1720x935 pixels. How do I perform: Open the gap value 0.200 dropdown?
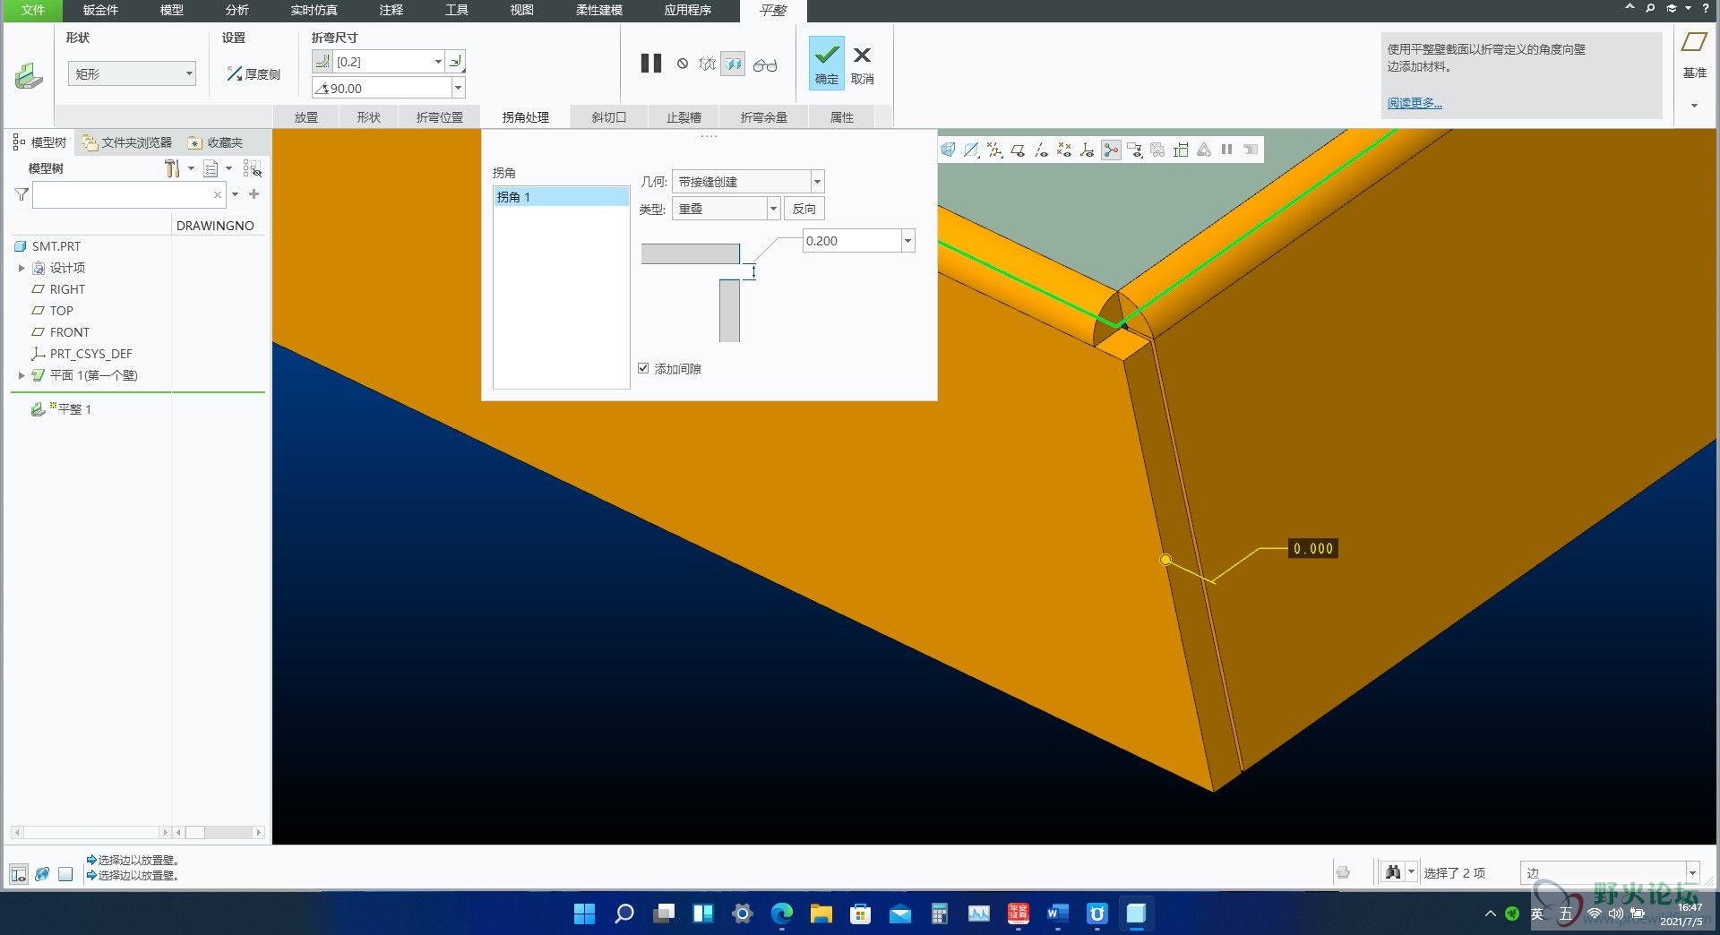pyautogui.click(x=907, y=241)
